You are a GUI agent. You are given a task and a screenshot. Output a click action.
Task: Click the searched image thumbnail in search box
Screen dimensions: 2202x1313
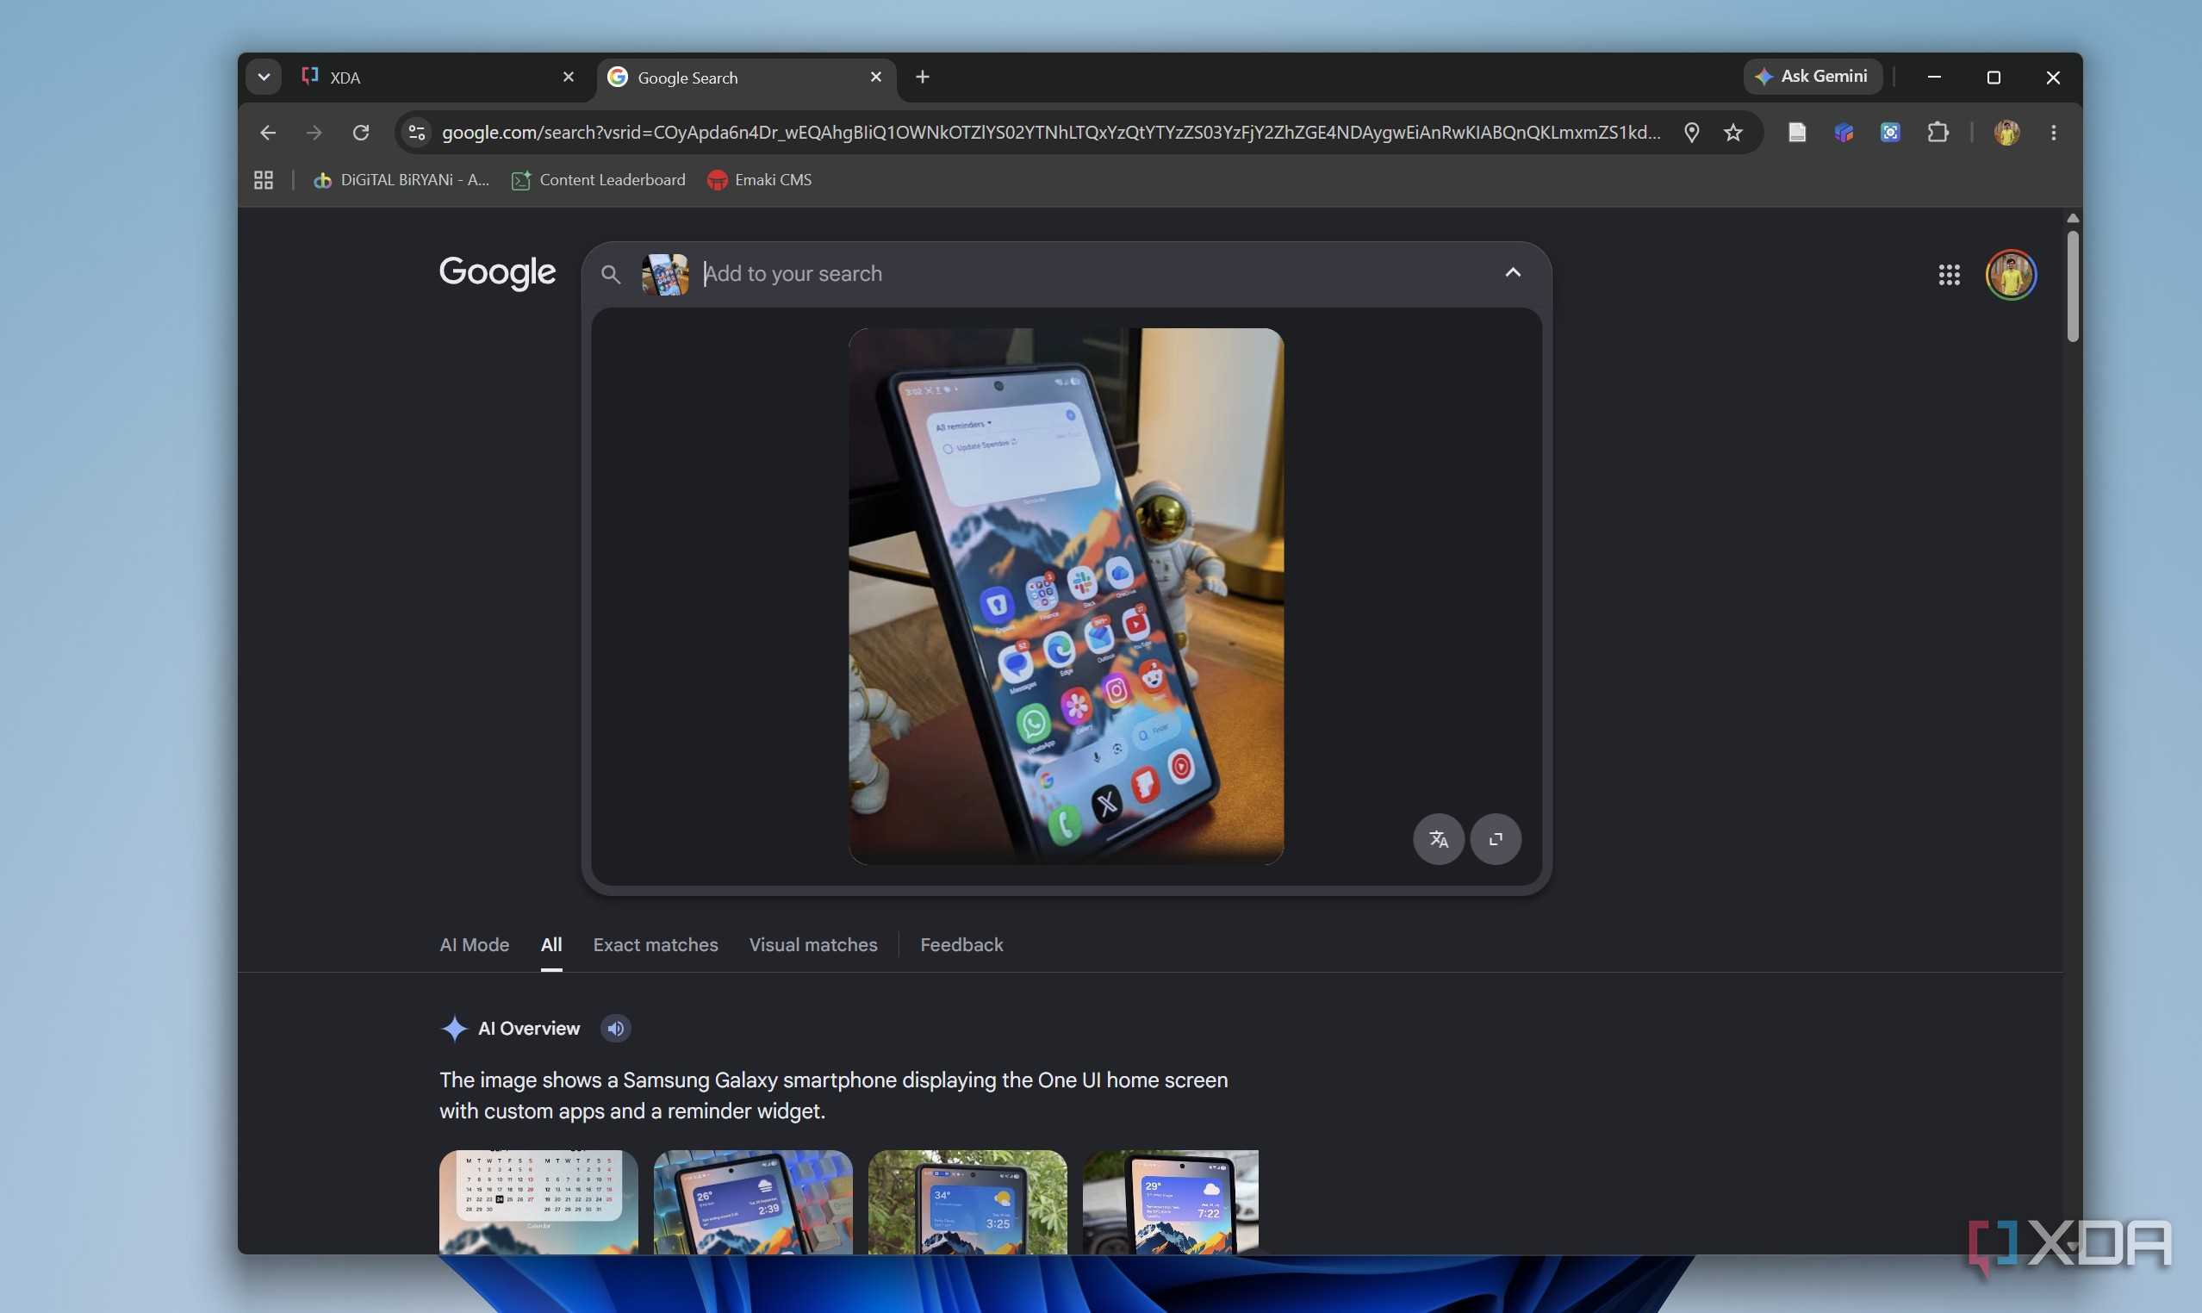click(x=665, y=274)
